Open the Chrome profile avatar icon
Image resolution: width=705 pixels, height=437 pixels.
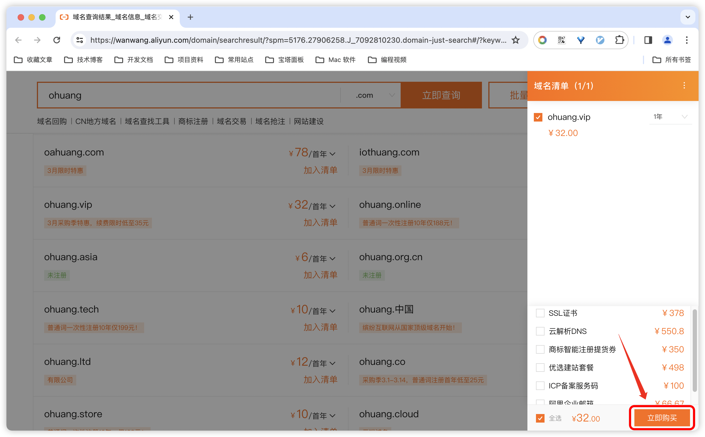[x=667, y=40]
